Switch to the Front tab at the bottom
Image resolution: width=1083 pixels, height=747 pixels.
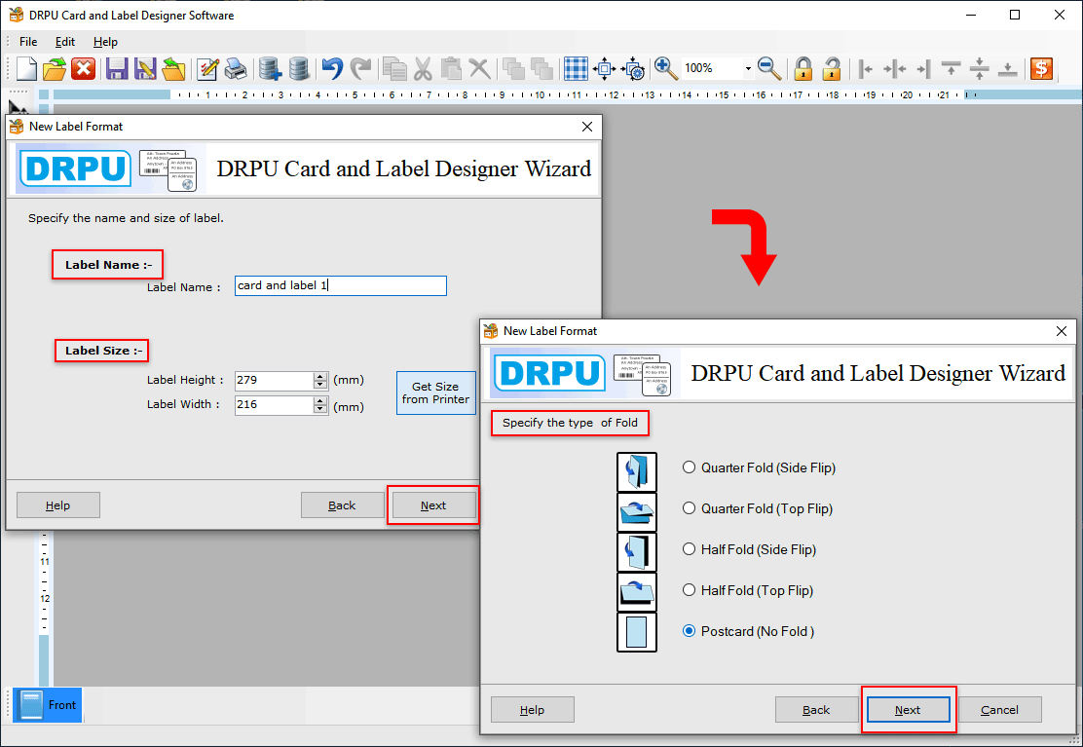[48, 705]
